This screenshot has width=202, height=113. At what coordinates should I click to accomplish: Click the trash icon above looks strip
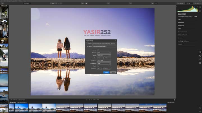tap(175, 100)
